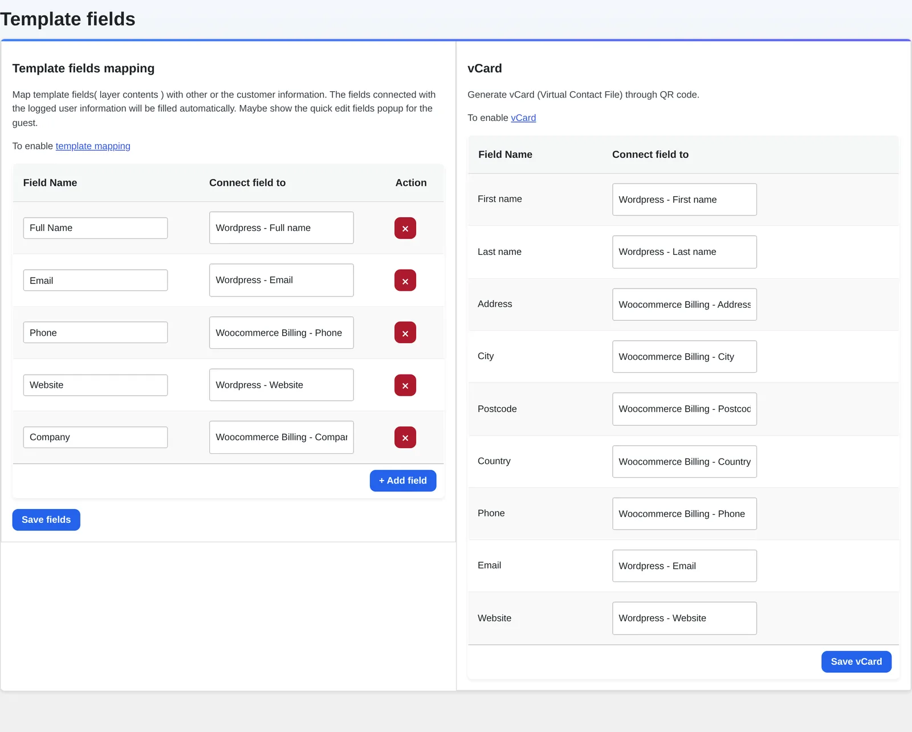Open template mapping Woocommerce Billing - Phone dropdown
This screenshot has height=732, width=912.
click(282, 332)
